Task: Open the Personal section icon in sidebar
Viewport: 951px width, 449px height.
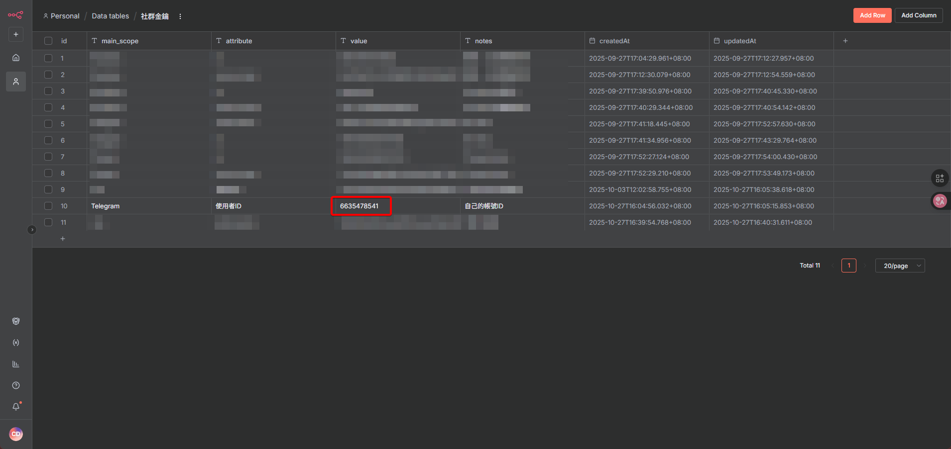Action: 16,82
